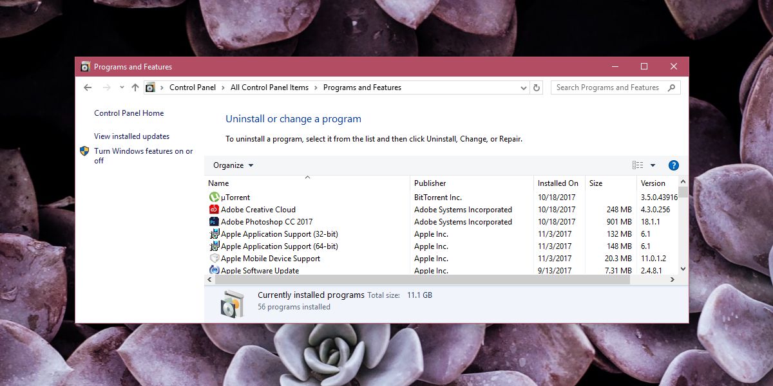Go up one level with the Up arrow
Image resolution: width=773 pixels, height=386 pixels.
[x=135, y=87]
